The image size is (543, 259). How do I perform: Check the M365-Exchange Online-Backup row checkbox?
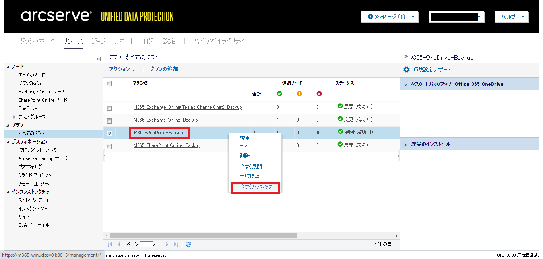tap(109, 121)
